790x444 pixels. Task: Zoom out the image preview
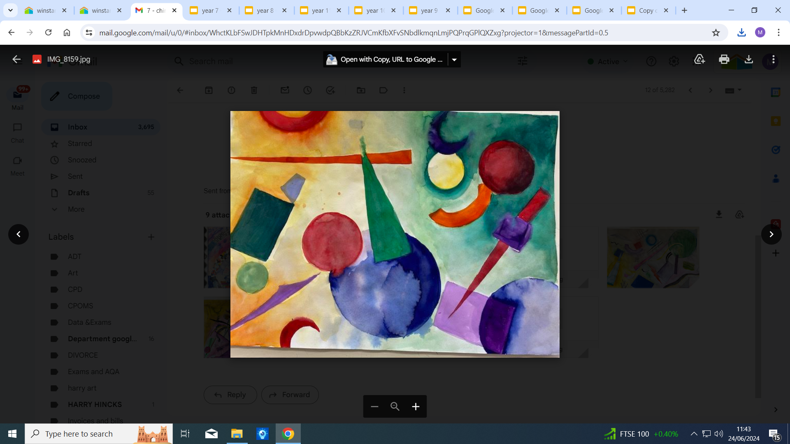point(374,407)
